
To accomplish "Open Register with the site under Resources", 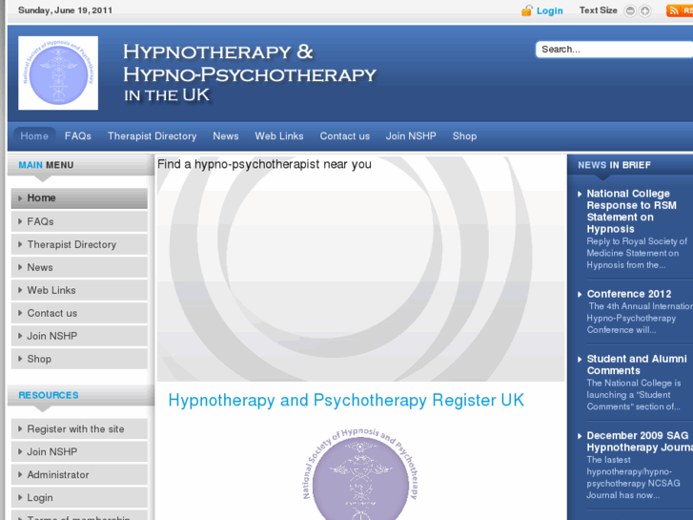I will 79,428.
